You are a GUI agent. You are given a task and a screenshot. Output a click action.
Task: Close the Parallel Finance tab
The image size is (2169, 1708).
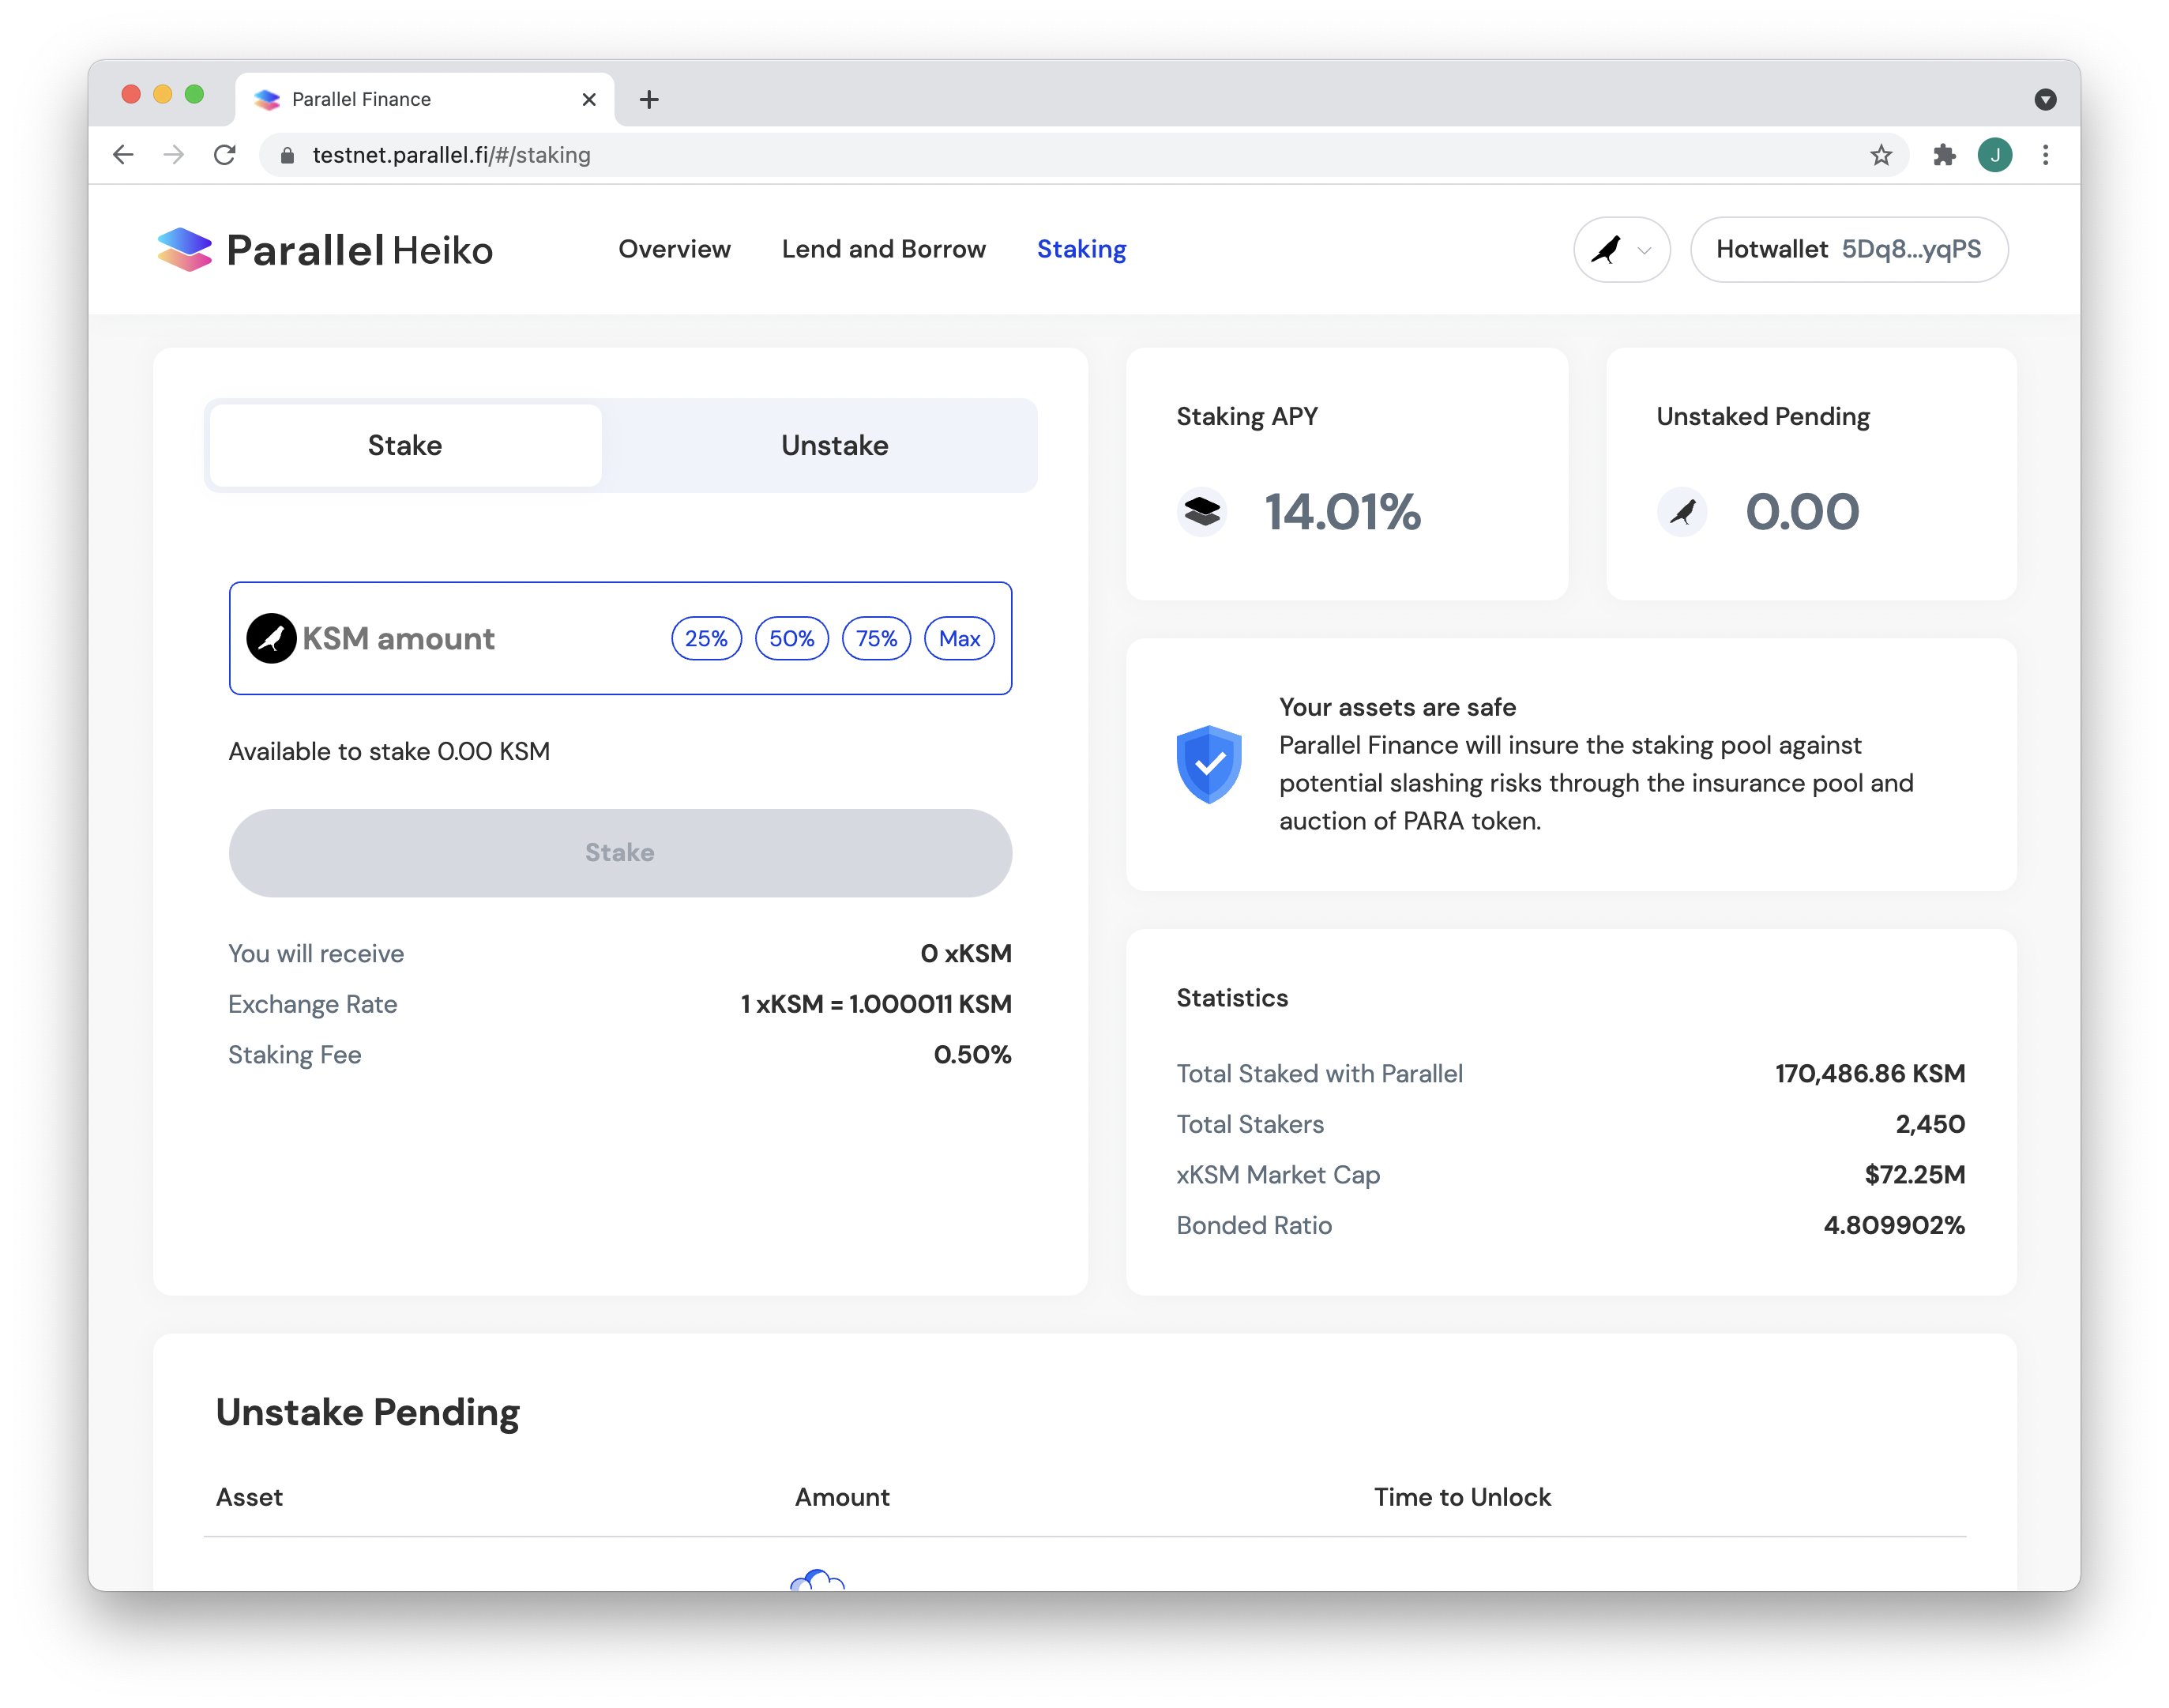pos(588,100)
